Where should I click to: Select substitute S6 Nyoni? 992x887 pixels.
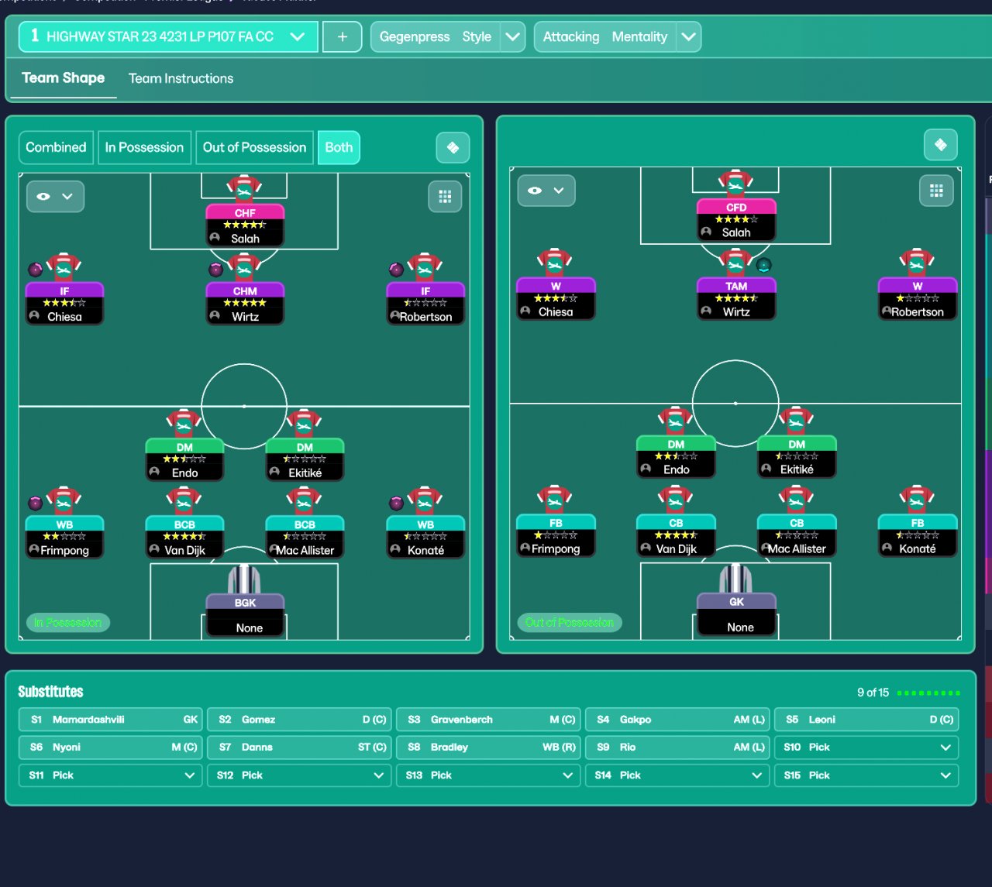pyautogui.click(x=111, y=748)
